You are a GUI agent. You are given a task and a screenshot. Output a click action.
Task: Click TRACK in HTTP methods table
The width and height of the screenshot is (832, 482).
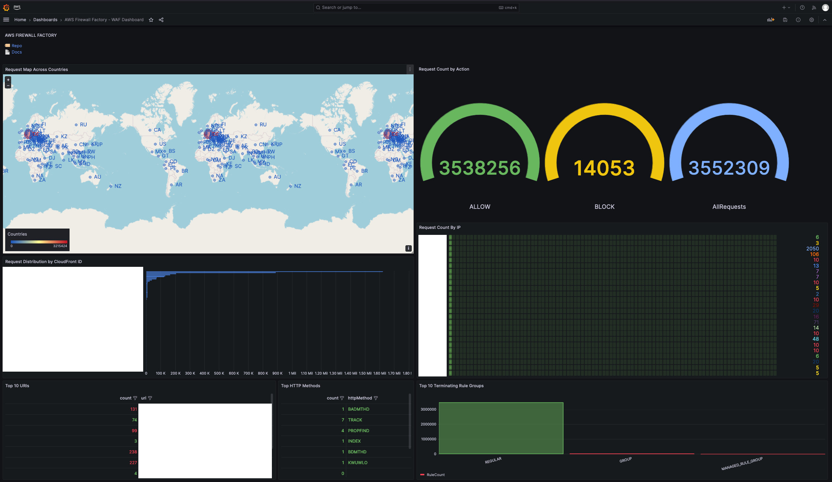click(355, 420)
